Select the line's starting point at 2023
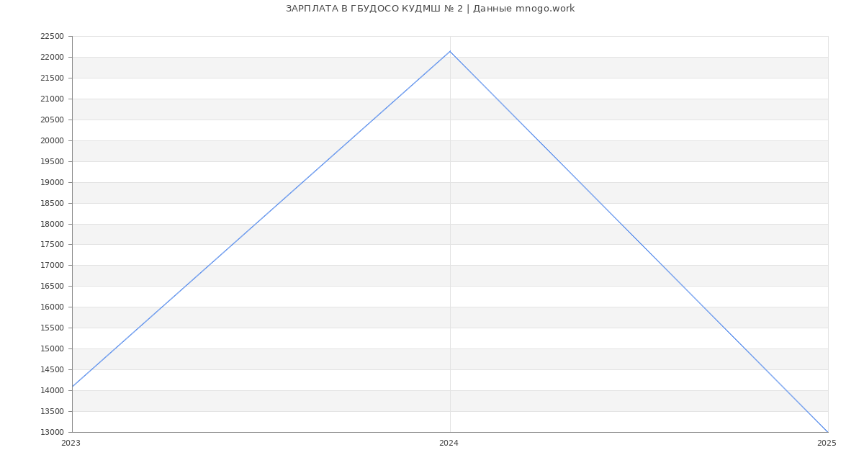Image resolution: width=864 pixels, height=468 pixels. coord(72,387)
